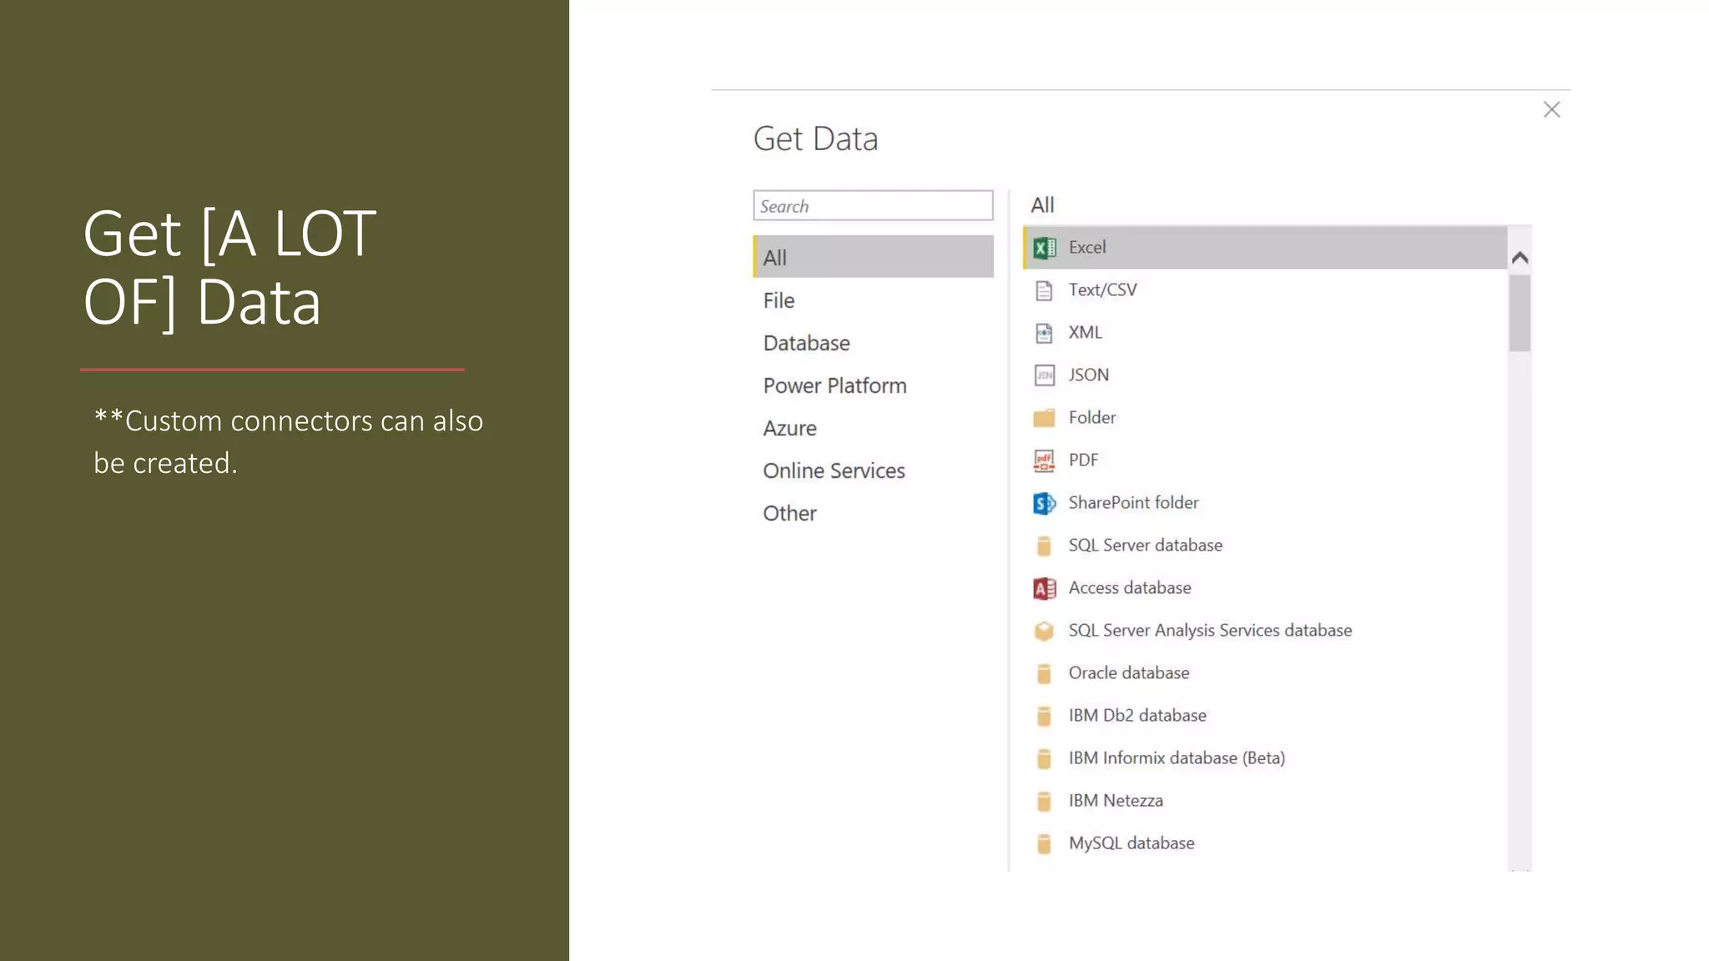The width and height of the screenshot is (1709, 961).
Task: Pick the JSON text label
Action: coord(1089,375)
